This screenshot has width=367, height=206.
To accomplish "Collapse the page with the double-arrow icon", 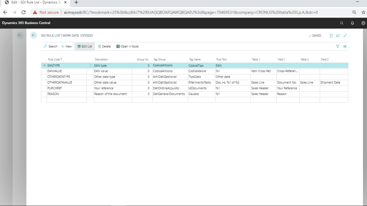I will [345, 36].
